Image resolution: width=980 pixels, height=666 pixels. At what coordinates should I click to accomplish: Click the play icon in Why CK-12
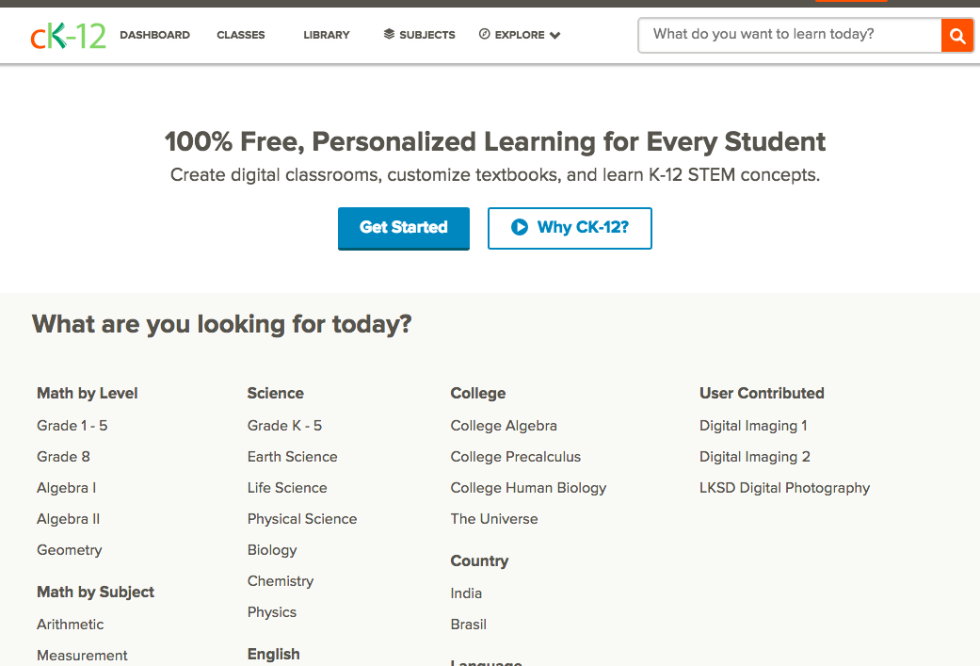(x=519, y=227)
